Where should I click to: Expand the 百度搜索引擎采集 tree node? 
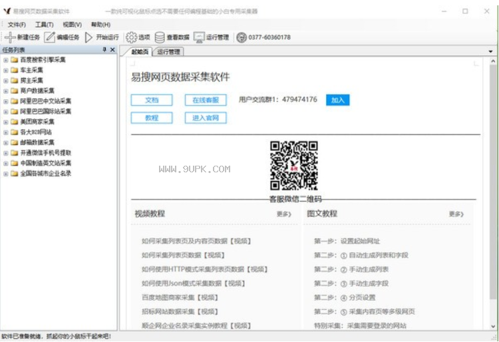point(6,60)
